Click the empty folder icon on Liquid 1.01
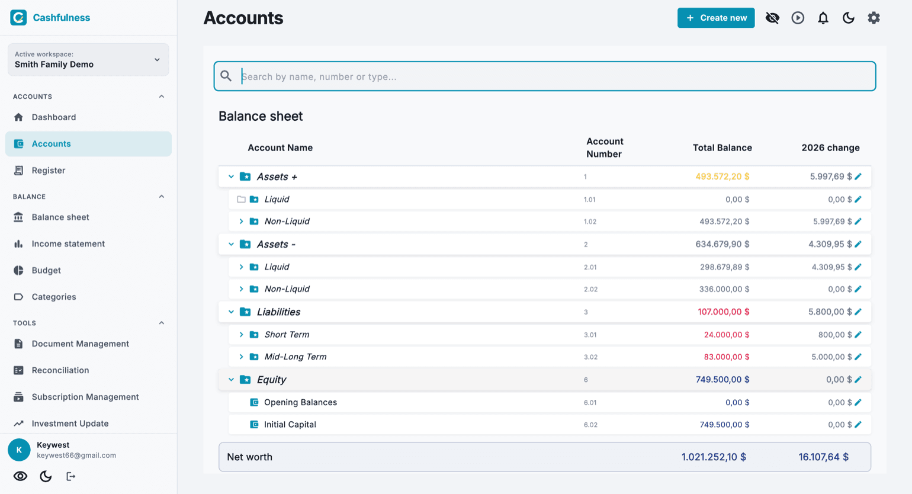Image resolution: width=912 pixels, height=494 pixels. (x=241, y=199)
